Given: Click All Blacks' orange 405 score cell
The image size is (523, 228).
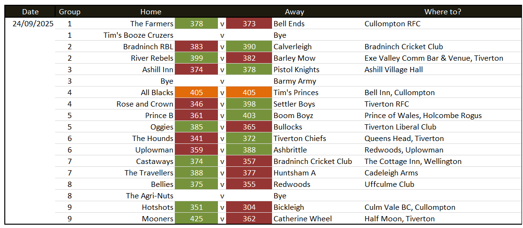Looking at the screenshot, I should tap(196, 92).
